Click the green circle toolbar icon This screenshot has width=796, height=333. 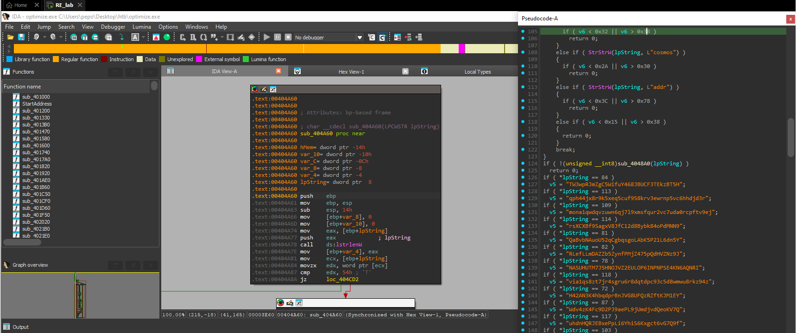click(167, 37)
